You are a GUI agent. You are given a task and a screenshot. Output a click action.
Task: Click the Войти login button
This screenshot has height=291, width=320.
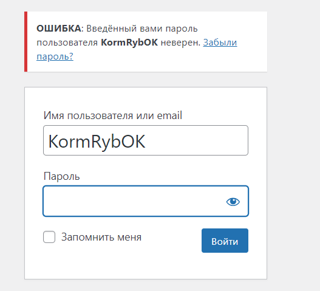(x=225, y=241)
